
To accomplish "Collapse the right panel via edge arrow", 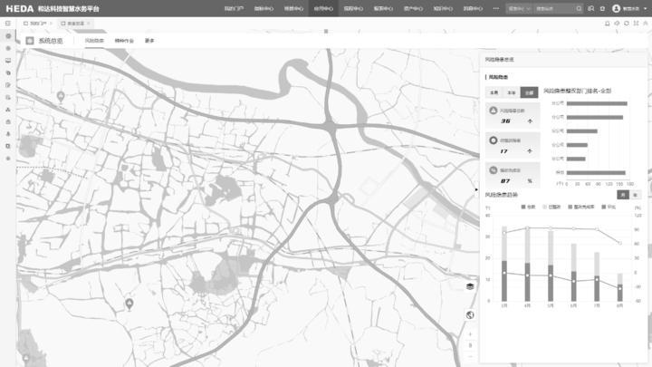I will click(476, 189).
